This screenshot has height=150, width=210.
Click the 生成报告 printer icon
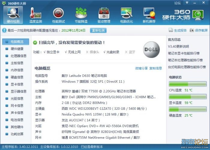171,30
